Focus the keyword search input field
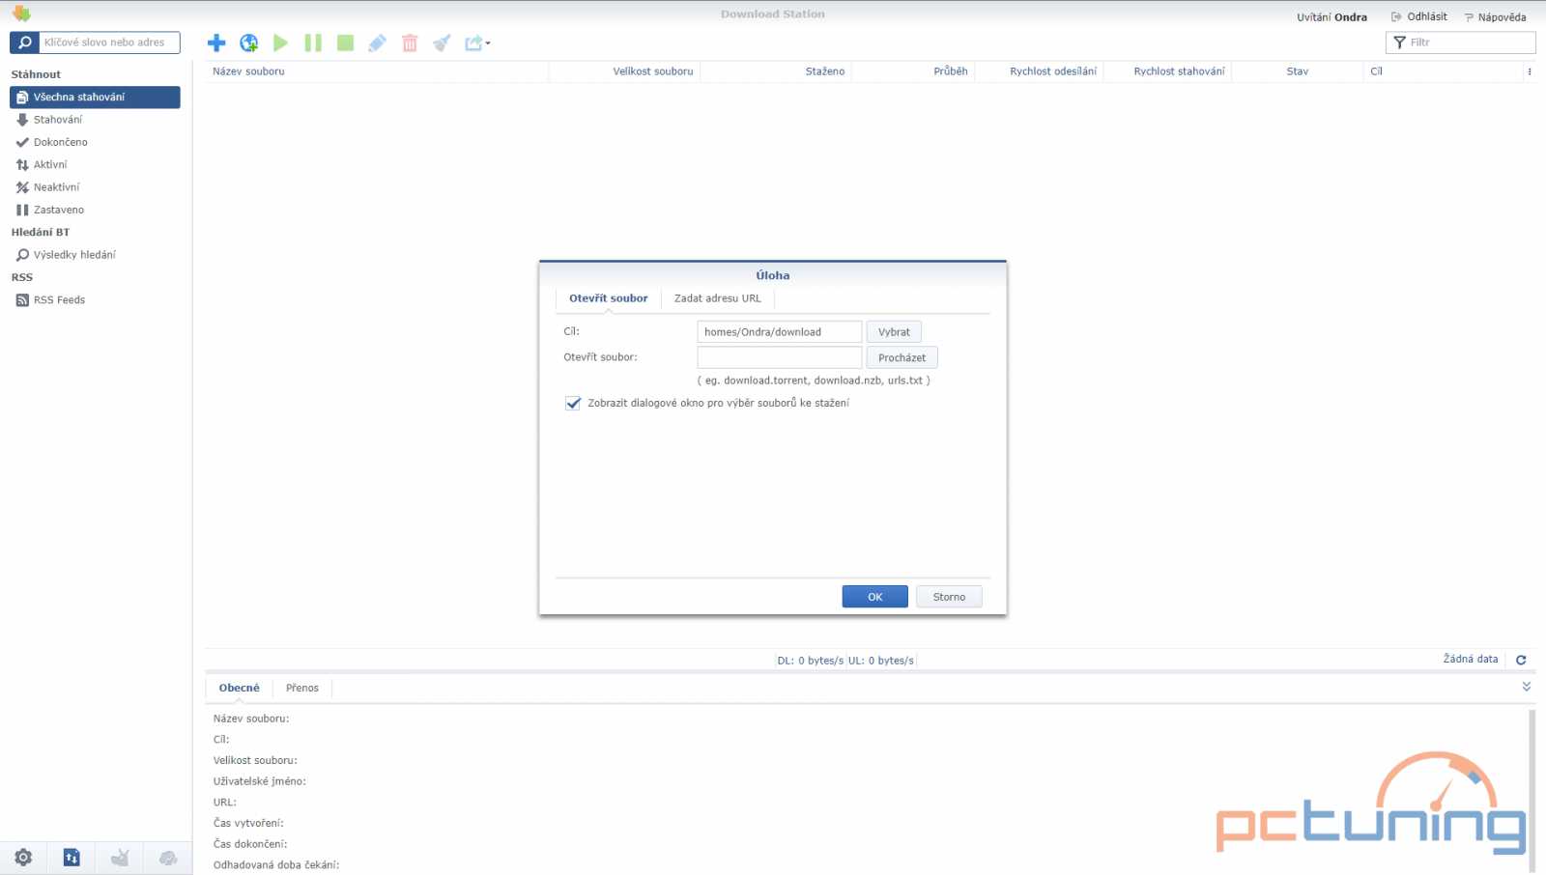The width and height of the screenshot is (1546, 875). coord(109,42)
